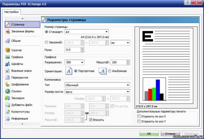This screenshot has width=204, height=139.
Task: Select Общие label in sidebar
Action: pos(16,41)
